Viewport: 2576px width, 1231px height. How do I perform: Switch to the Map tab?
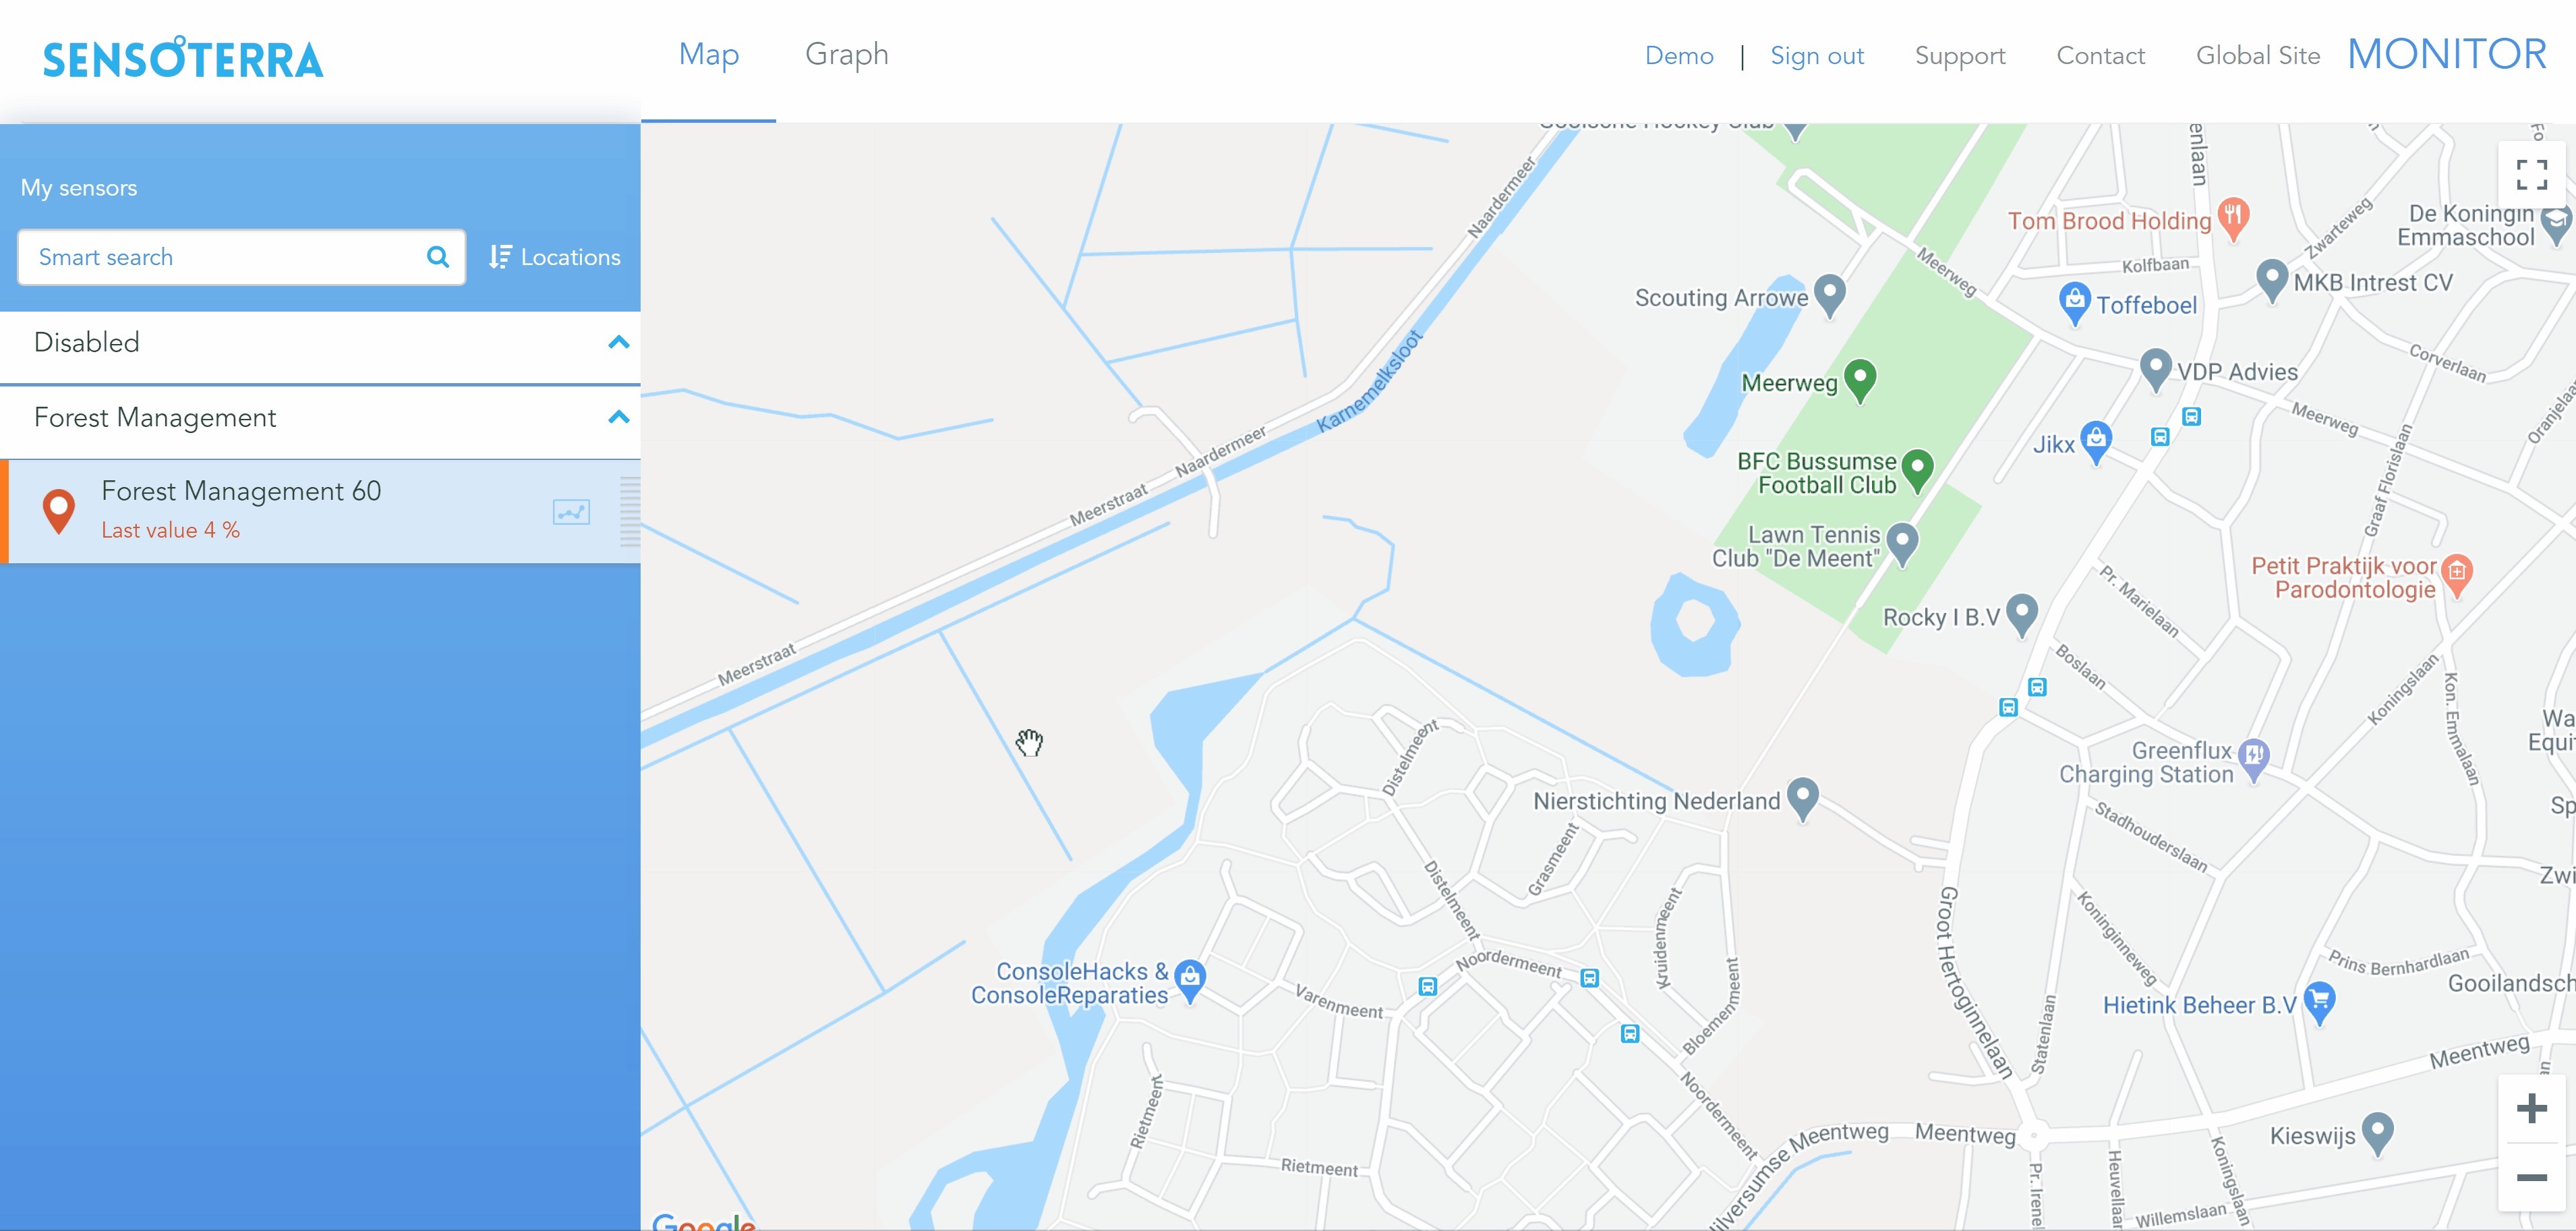coord(708,55)
